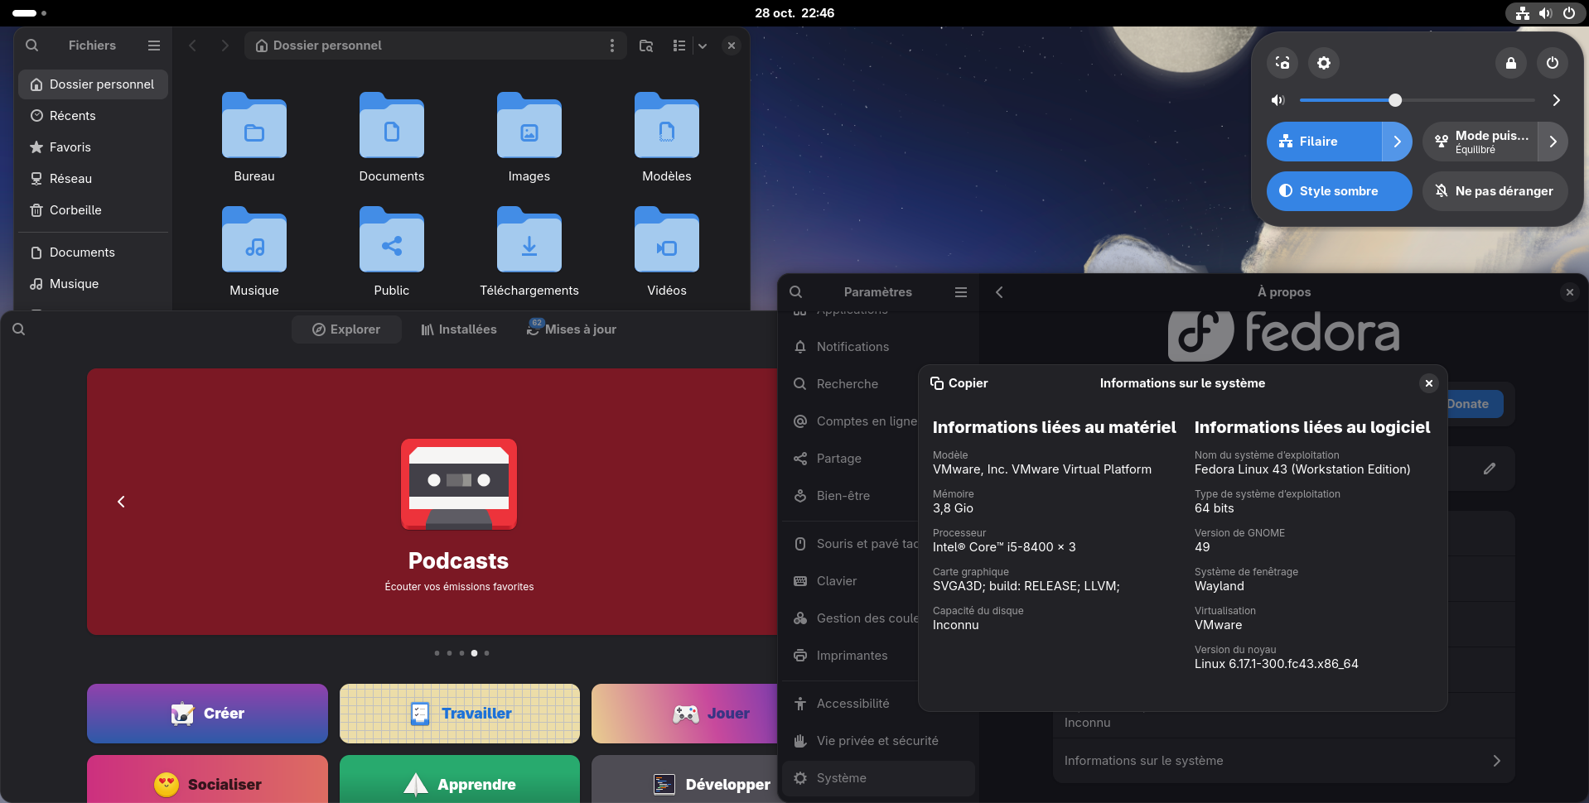Click the new folder search icon in Files toolbar

click(x=646, y=46)
